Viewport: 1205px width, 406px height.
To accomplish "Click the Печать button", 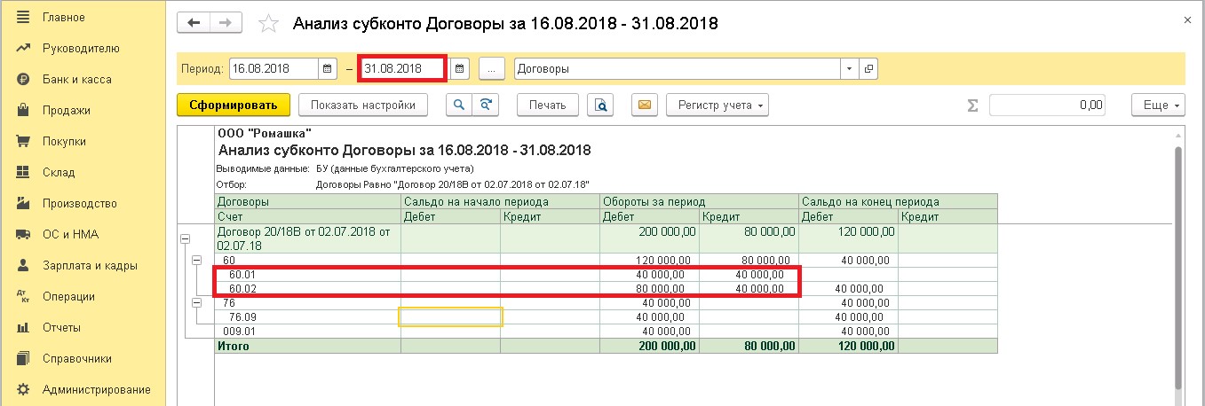I will coord(547,105).
